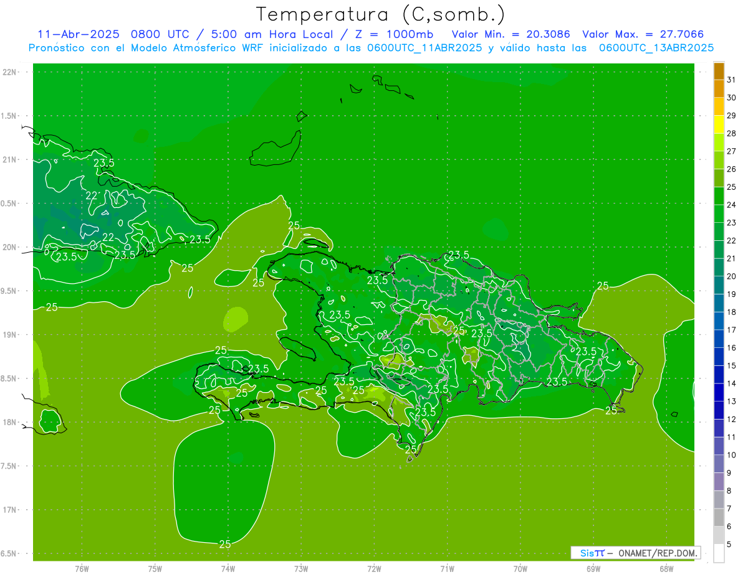Click the 21N latitude axis label
748x577 pixels.
coord(9,159)
